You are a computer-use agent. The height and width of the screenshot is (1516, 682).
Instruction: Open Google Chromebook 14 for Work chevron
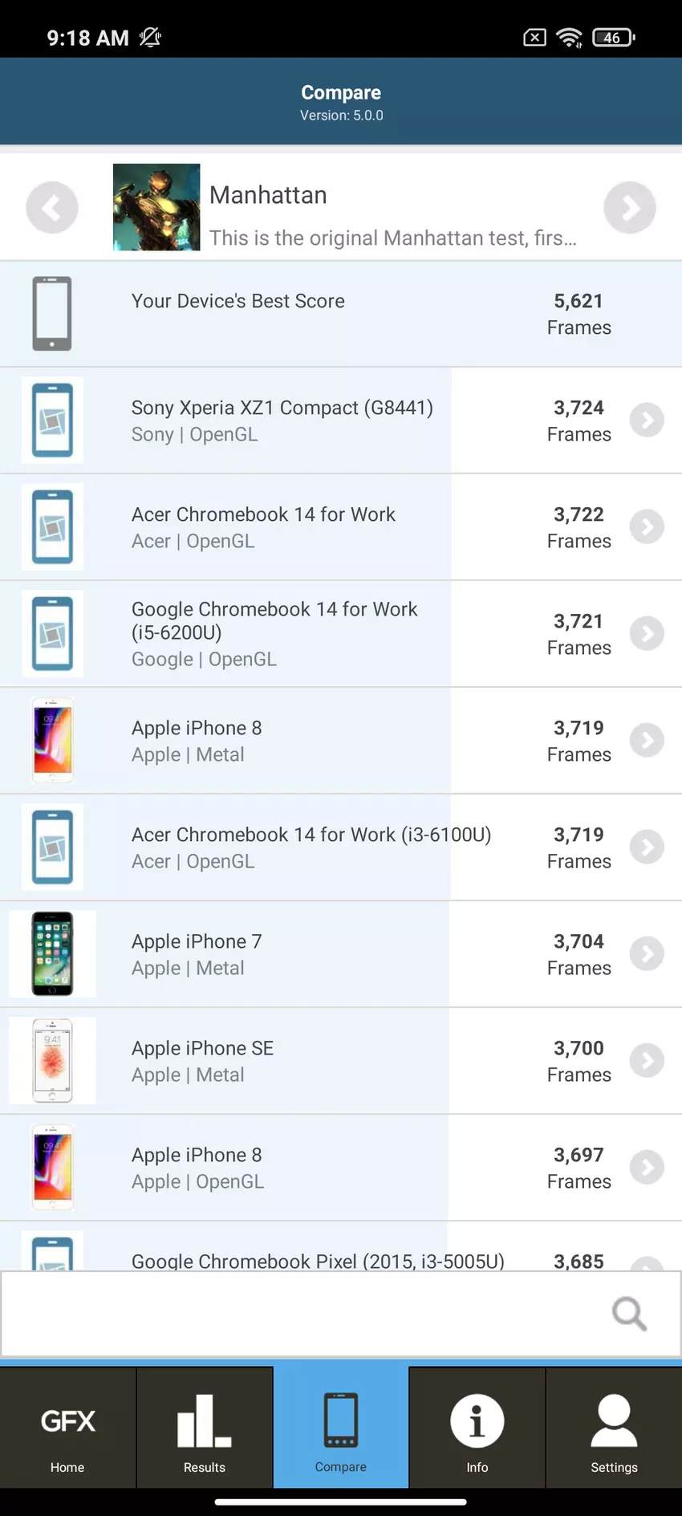click(647, 633)
